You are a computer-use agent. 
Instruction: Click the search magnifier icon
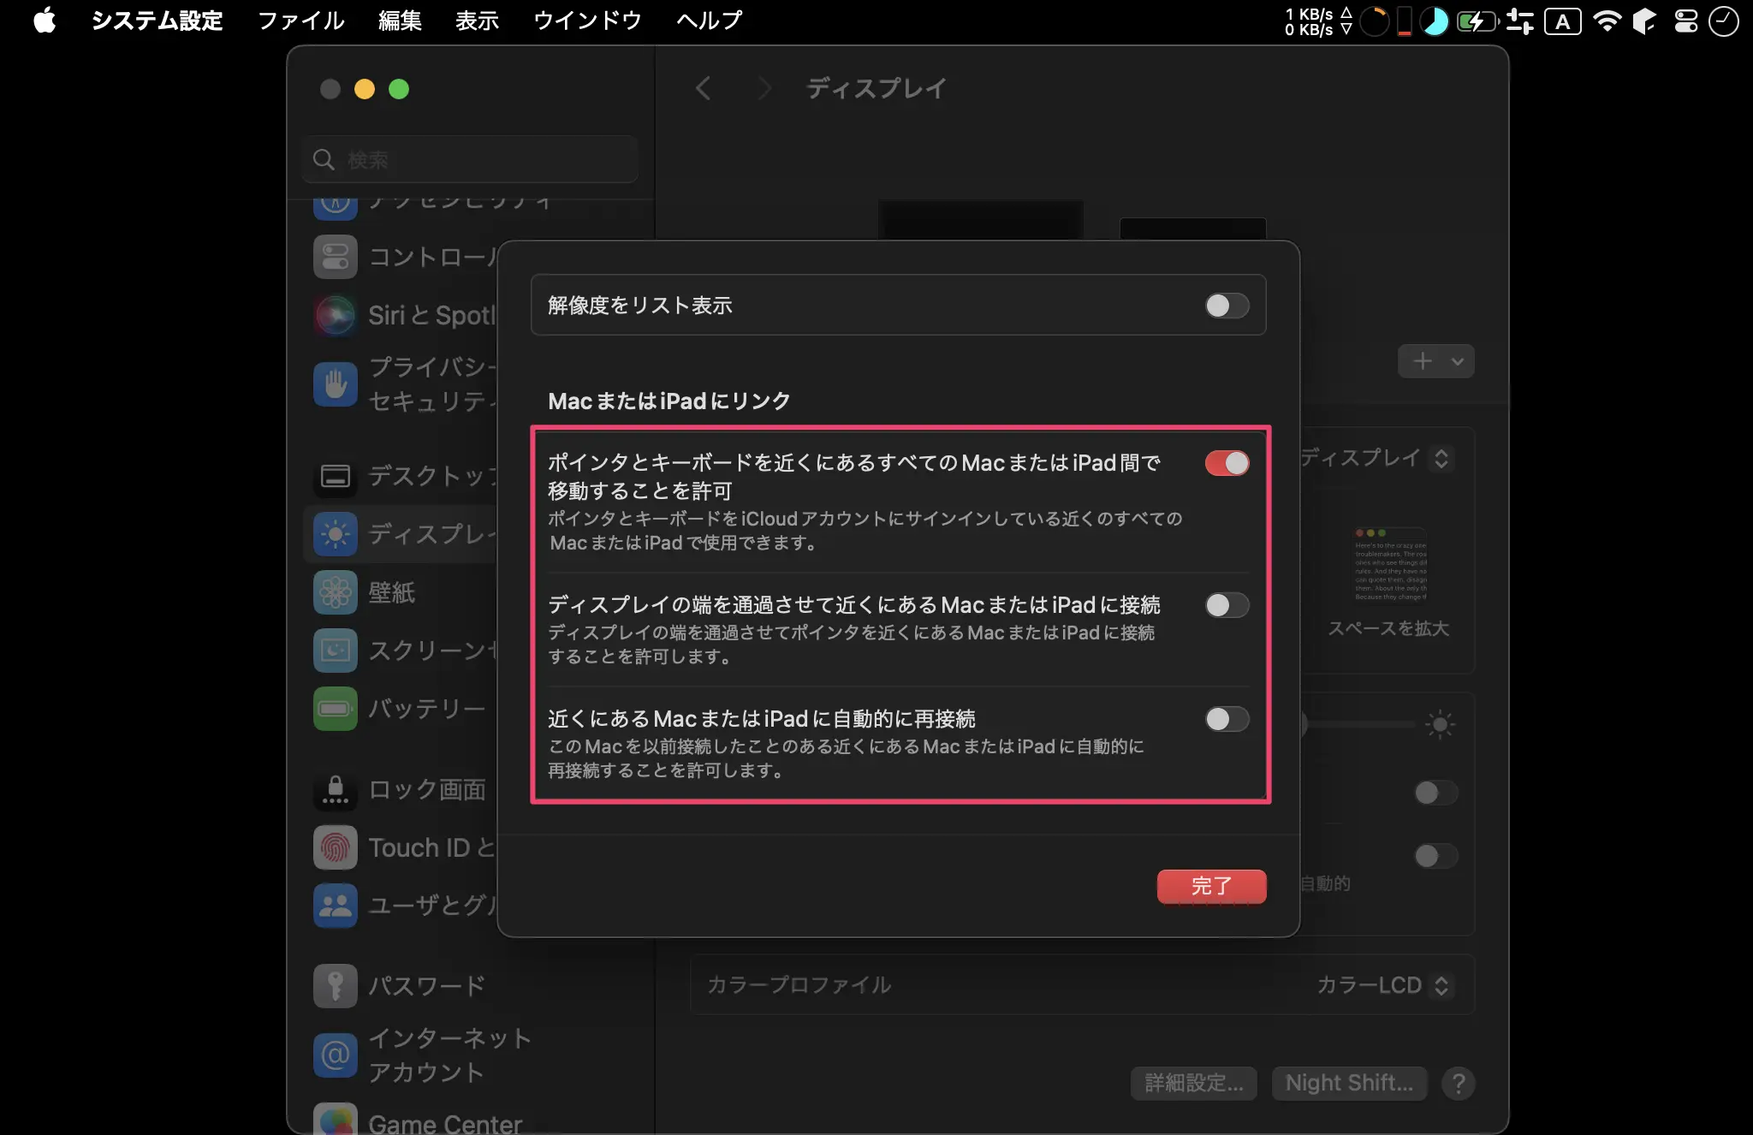(324, 159)
